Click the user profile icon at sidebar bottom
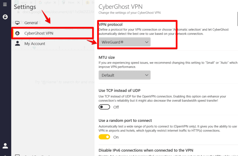Image resolution: width=238 pixels, height=156 pixels. (x=5, y=146)
